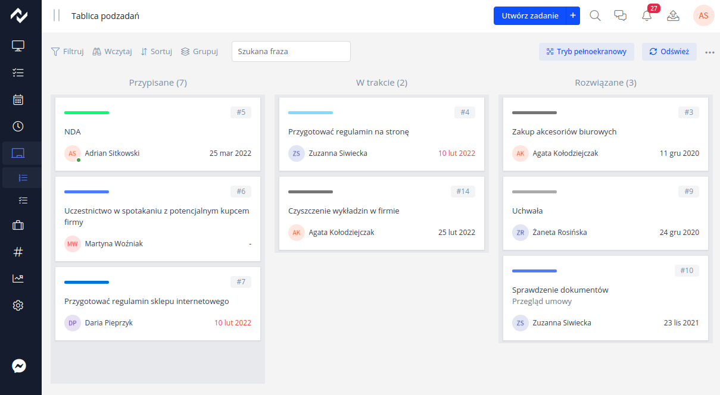The image size is (720, 395).
Task: Click the date 25 lut 2022
Action: [457, 233]
